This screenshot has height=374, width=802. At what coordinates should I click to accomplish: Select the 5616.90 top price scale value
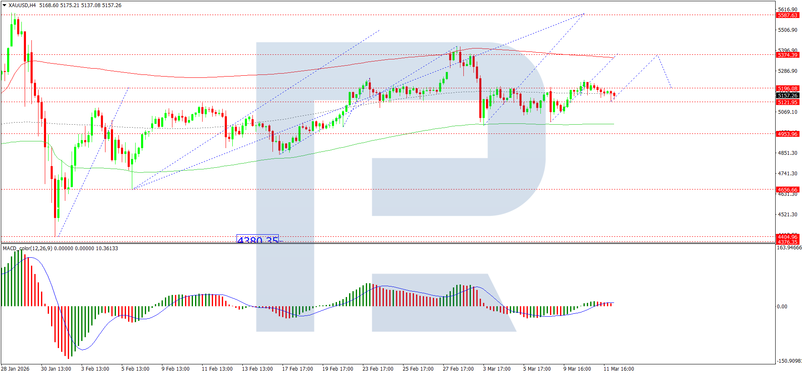point(788,10)
